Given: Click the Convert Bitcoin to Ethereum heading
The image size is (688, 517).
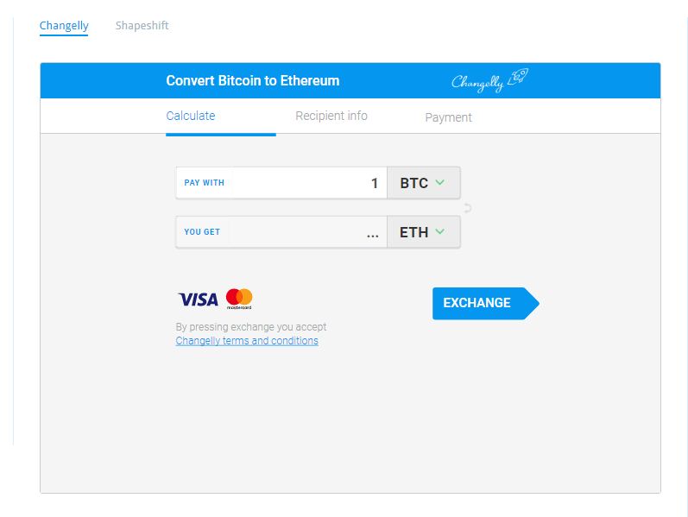Looking at the screenshot, I should [253, 81].
